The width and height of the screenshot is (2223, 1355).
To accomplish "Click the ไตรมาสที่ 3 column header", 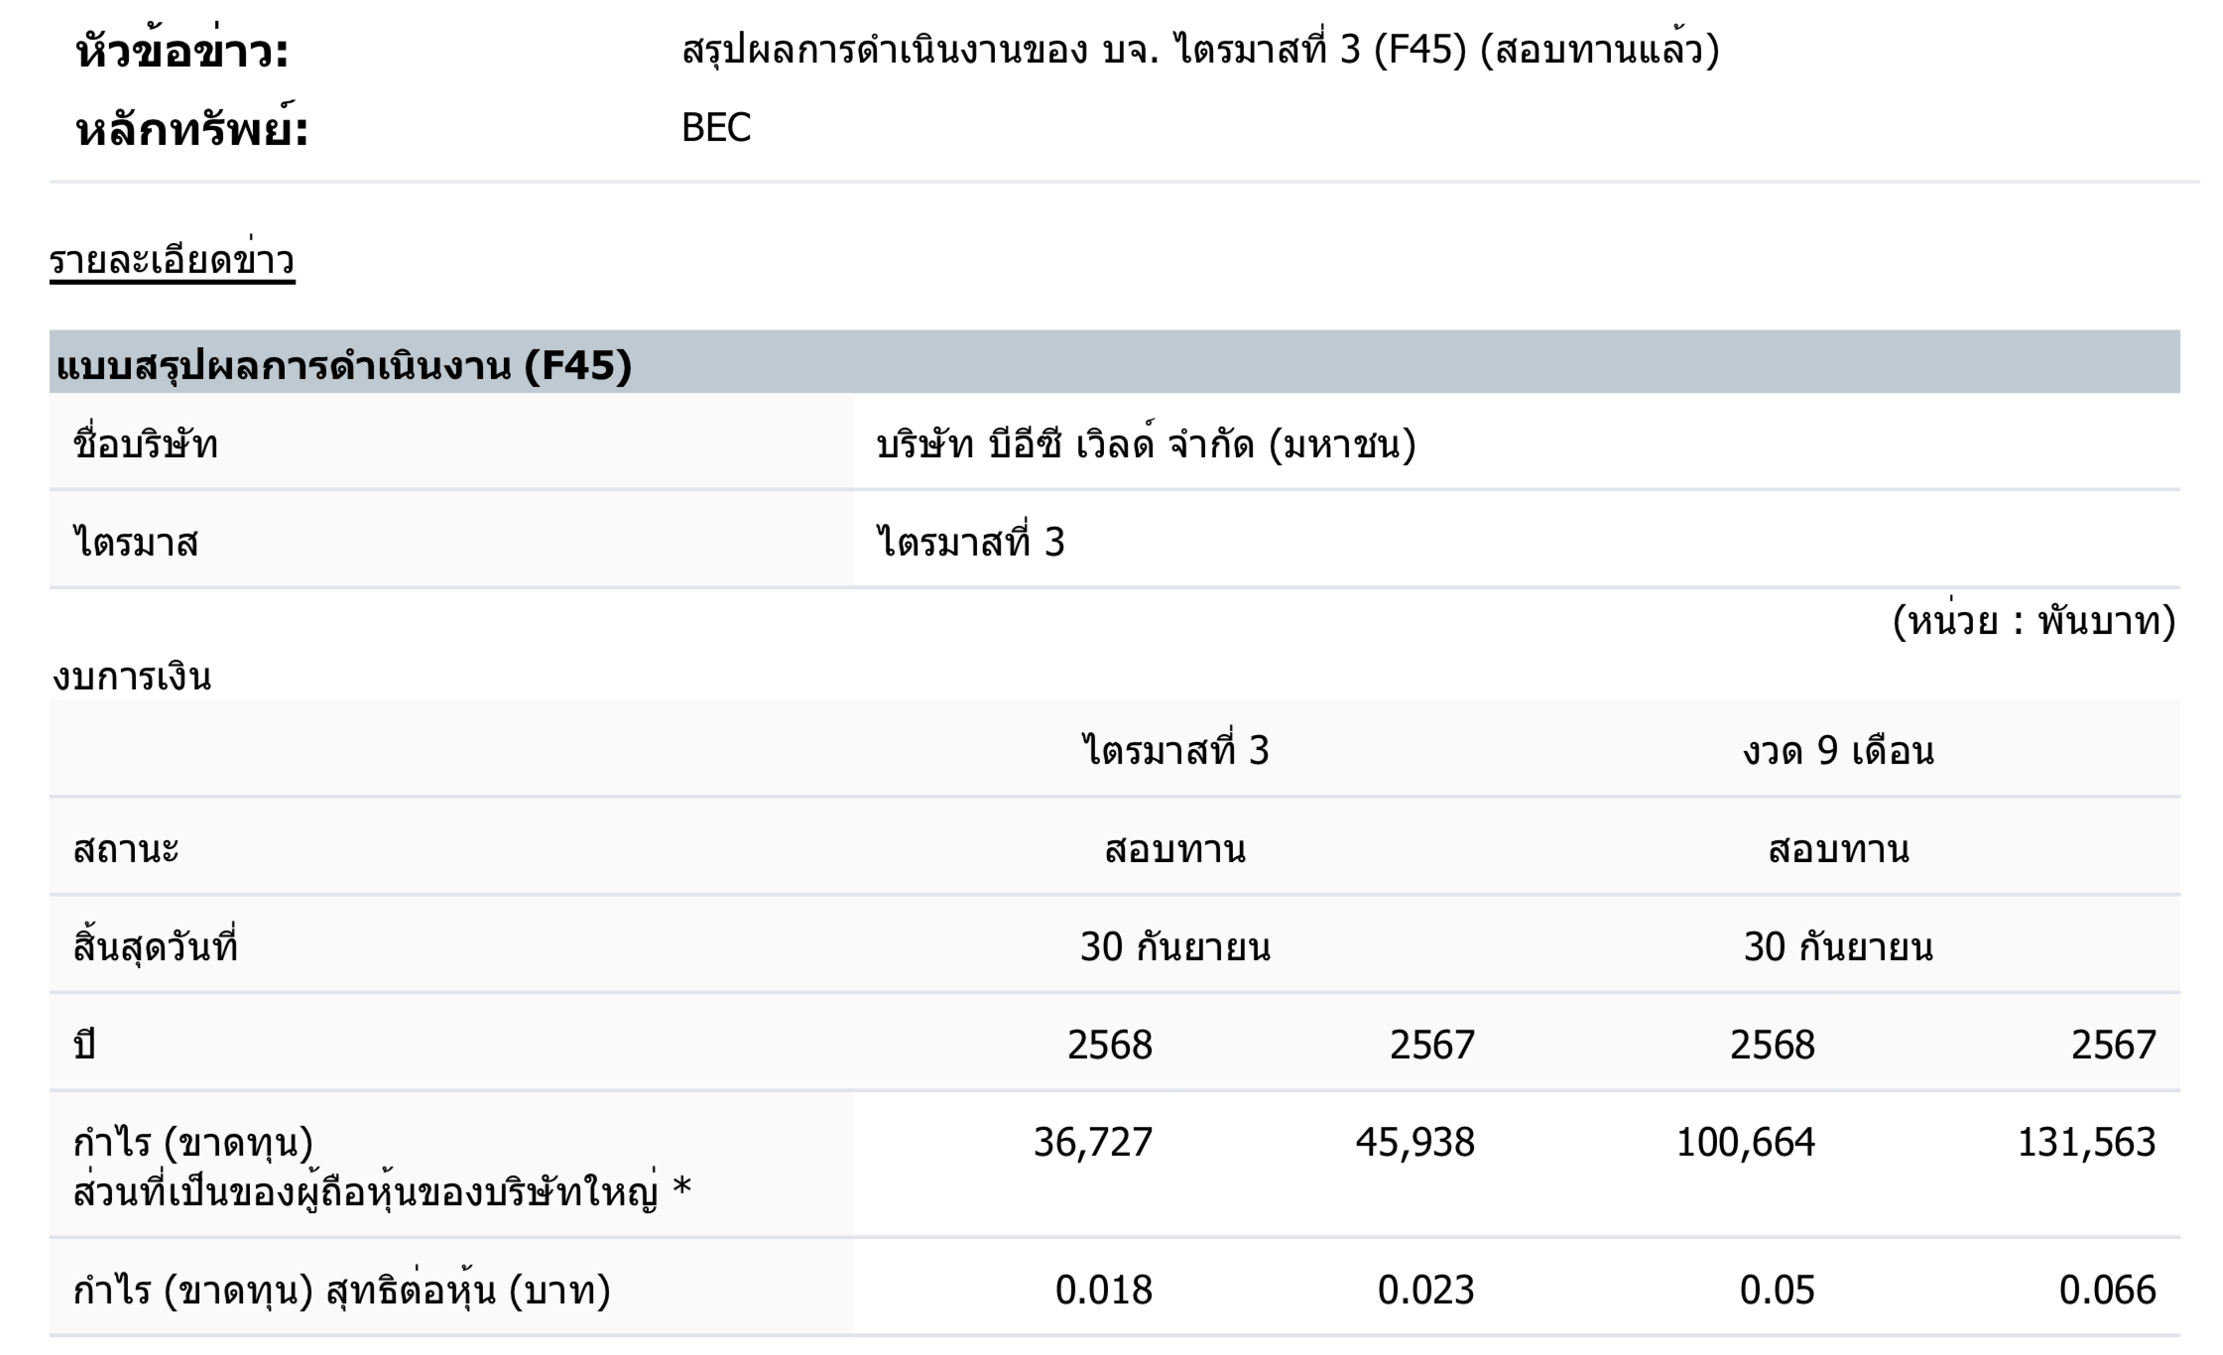I will (1175, 751).
